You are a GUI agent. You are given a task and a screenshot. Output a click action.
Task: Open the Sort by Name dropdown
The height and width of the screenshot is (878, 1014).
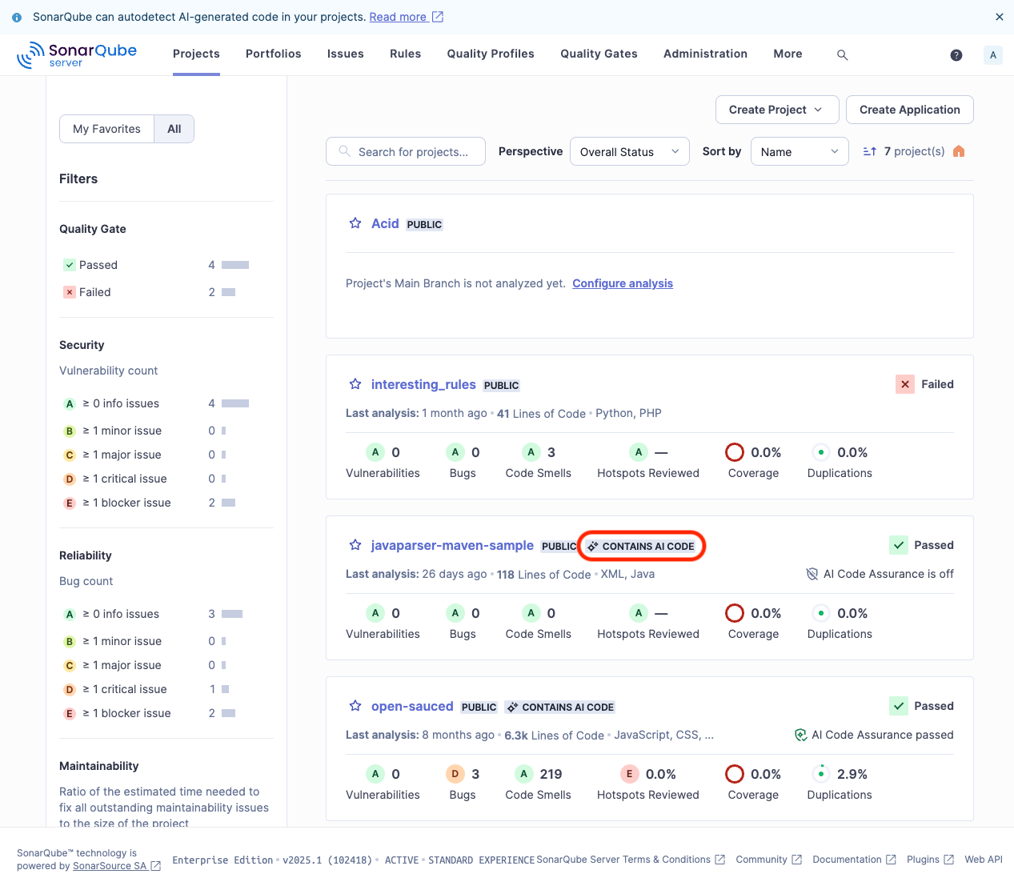799,150
